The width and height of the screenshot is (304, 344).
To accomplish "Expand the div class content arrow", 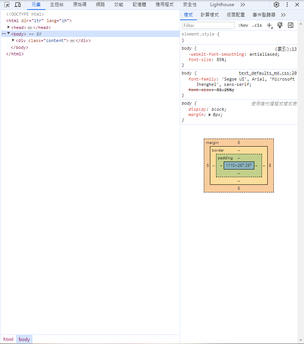I will coord(13,40).
